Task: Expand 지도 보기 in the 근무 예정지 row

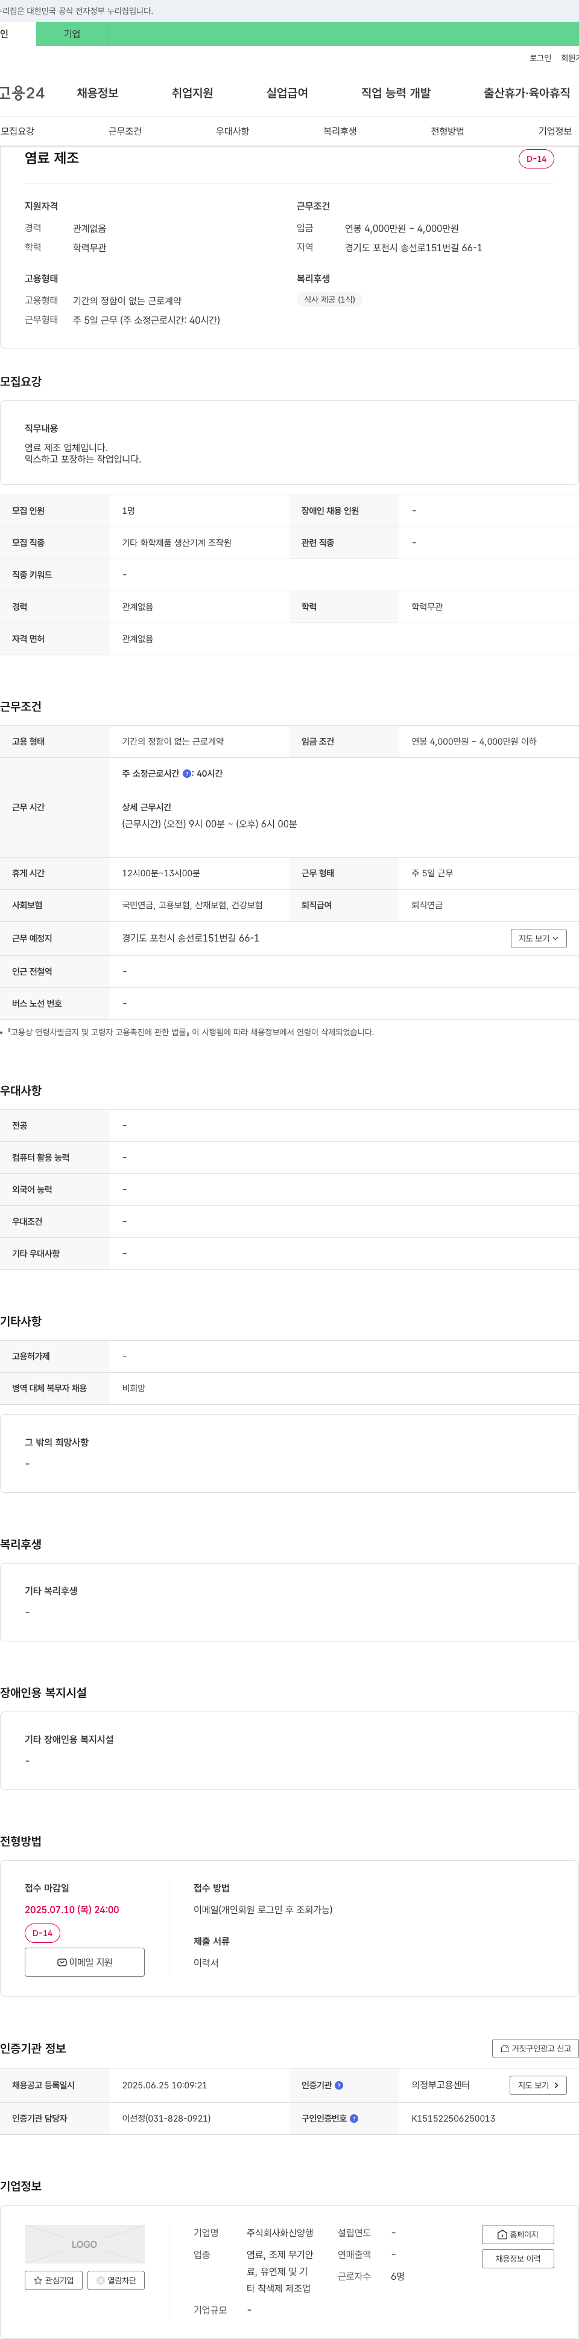Action: (538, 938)
